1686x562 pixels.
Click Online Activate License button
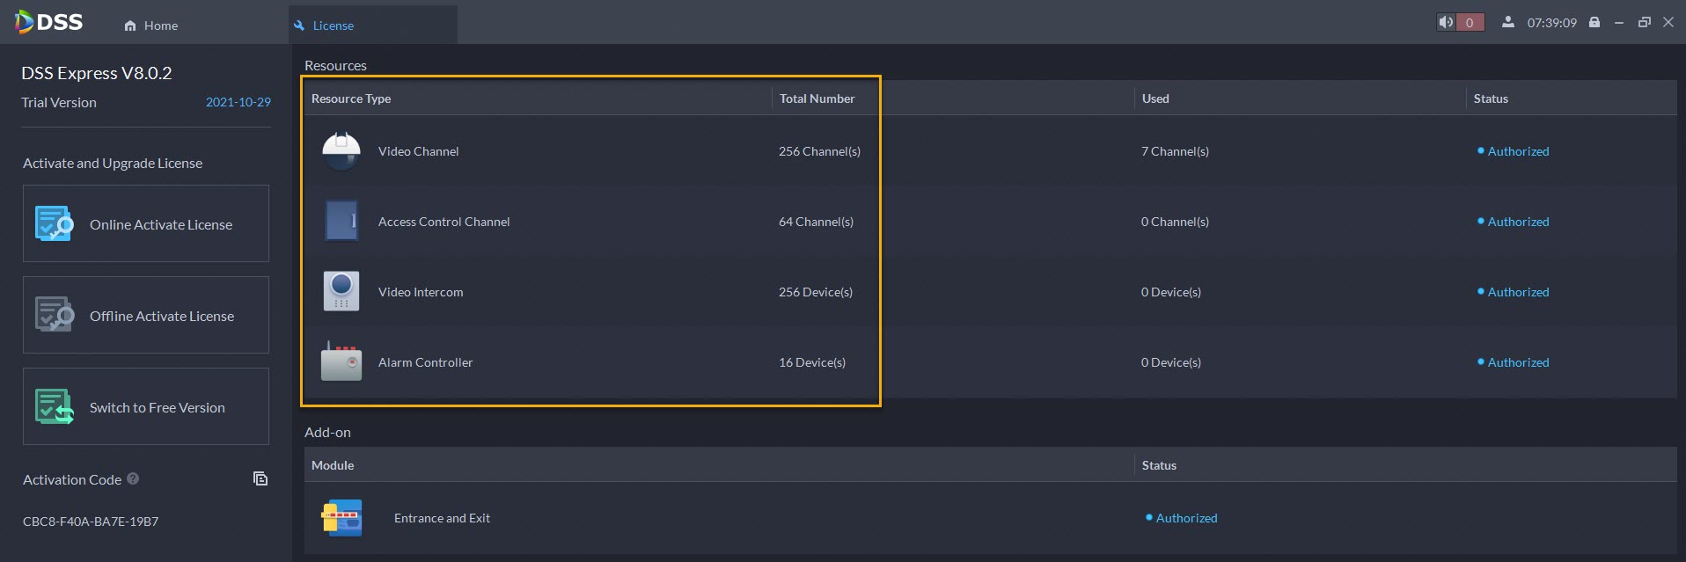click(146, 223)
